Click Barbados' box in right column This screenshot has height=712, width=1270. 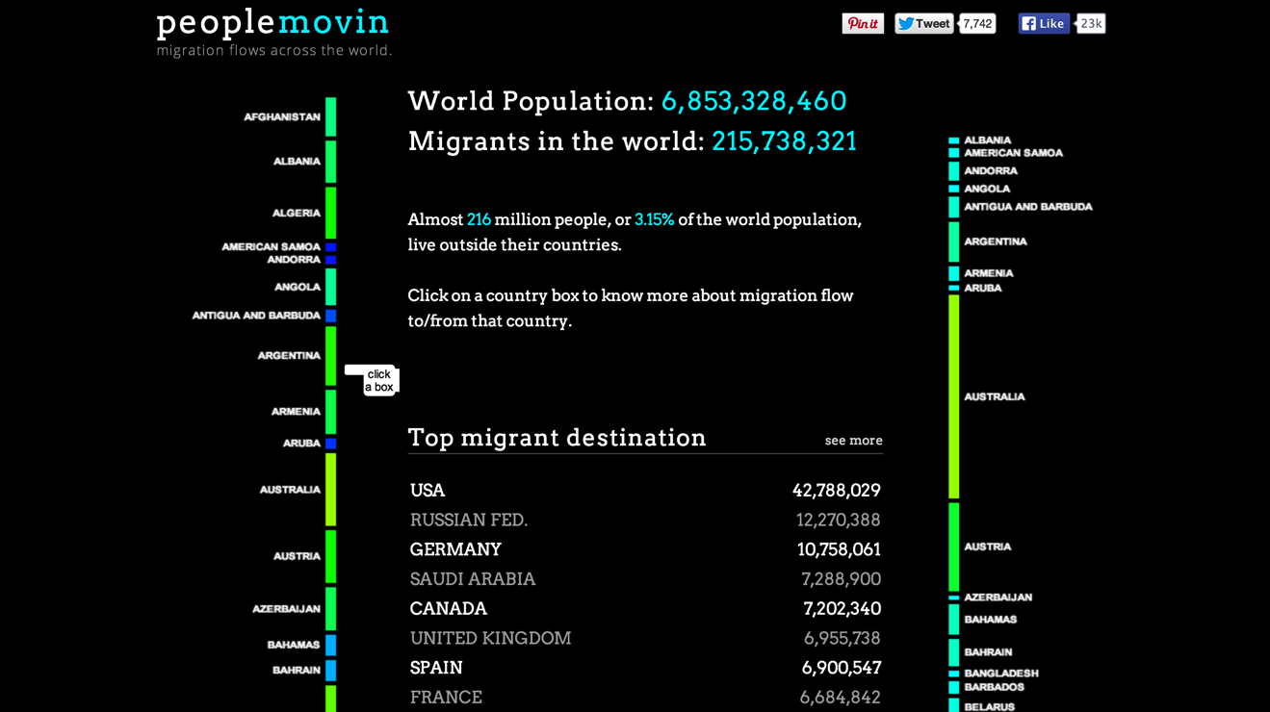point(954,688)
